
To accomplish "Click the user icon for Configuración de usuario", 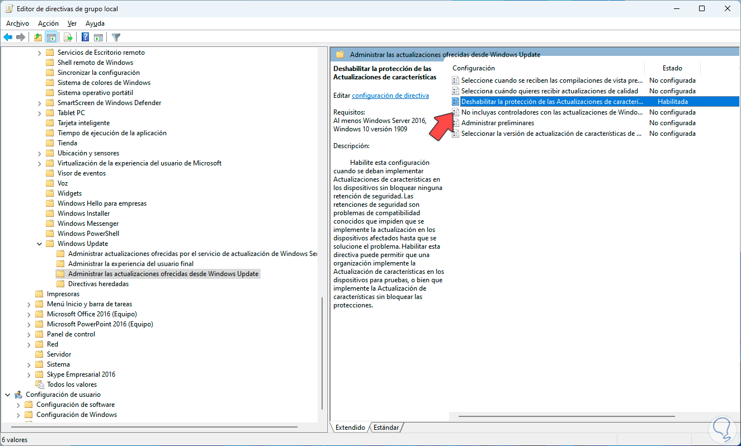I will tap(18, 395).
